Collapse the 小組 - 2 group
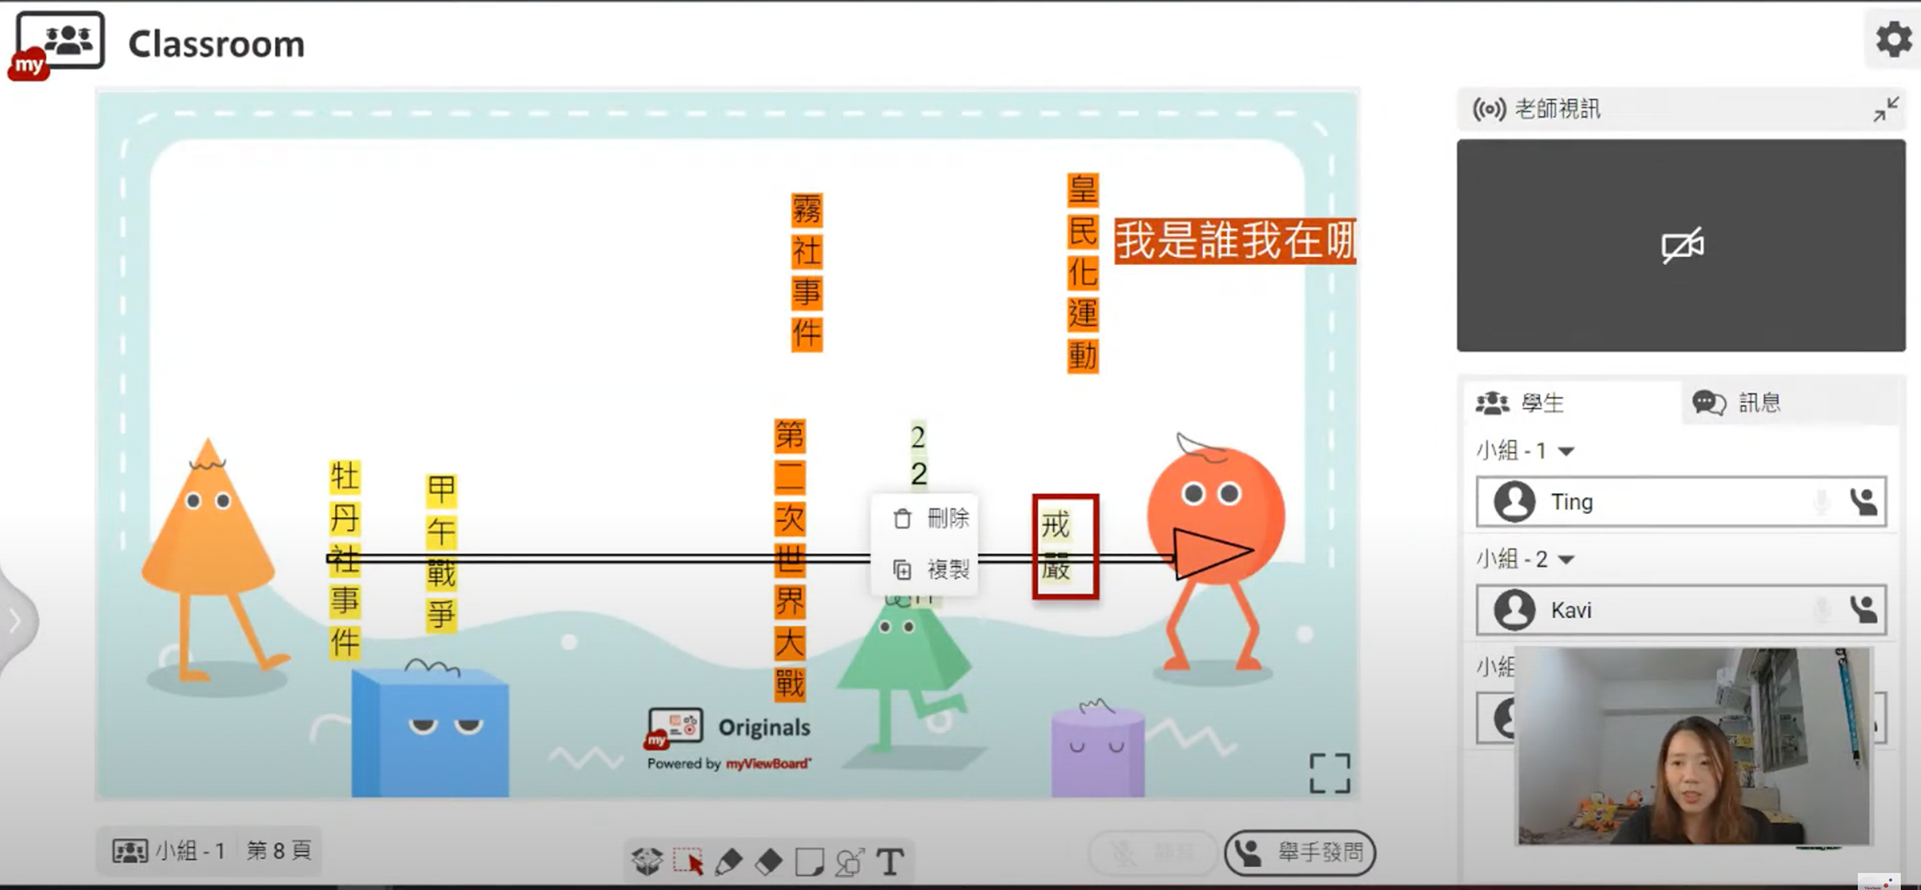Viewport: 1921px width, 890px height. click(1566, 559)
